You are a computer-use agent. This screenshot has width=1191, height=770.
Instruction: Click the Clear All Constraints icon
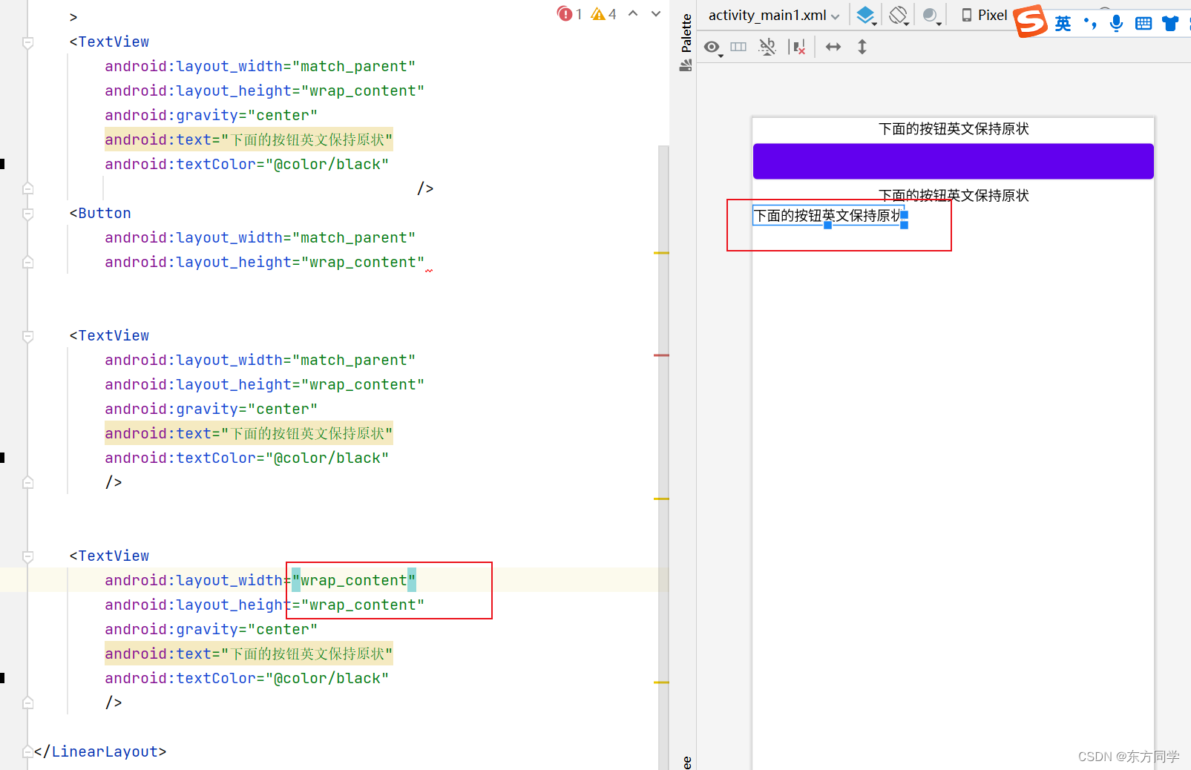coord(798,47)
